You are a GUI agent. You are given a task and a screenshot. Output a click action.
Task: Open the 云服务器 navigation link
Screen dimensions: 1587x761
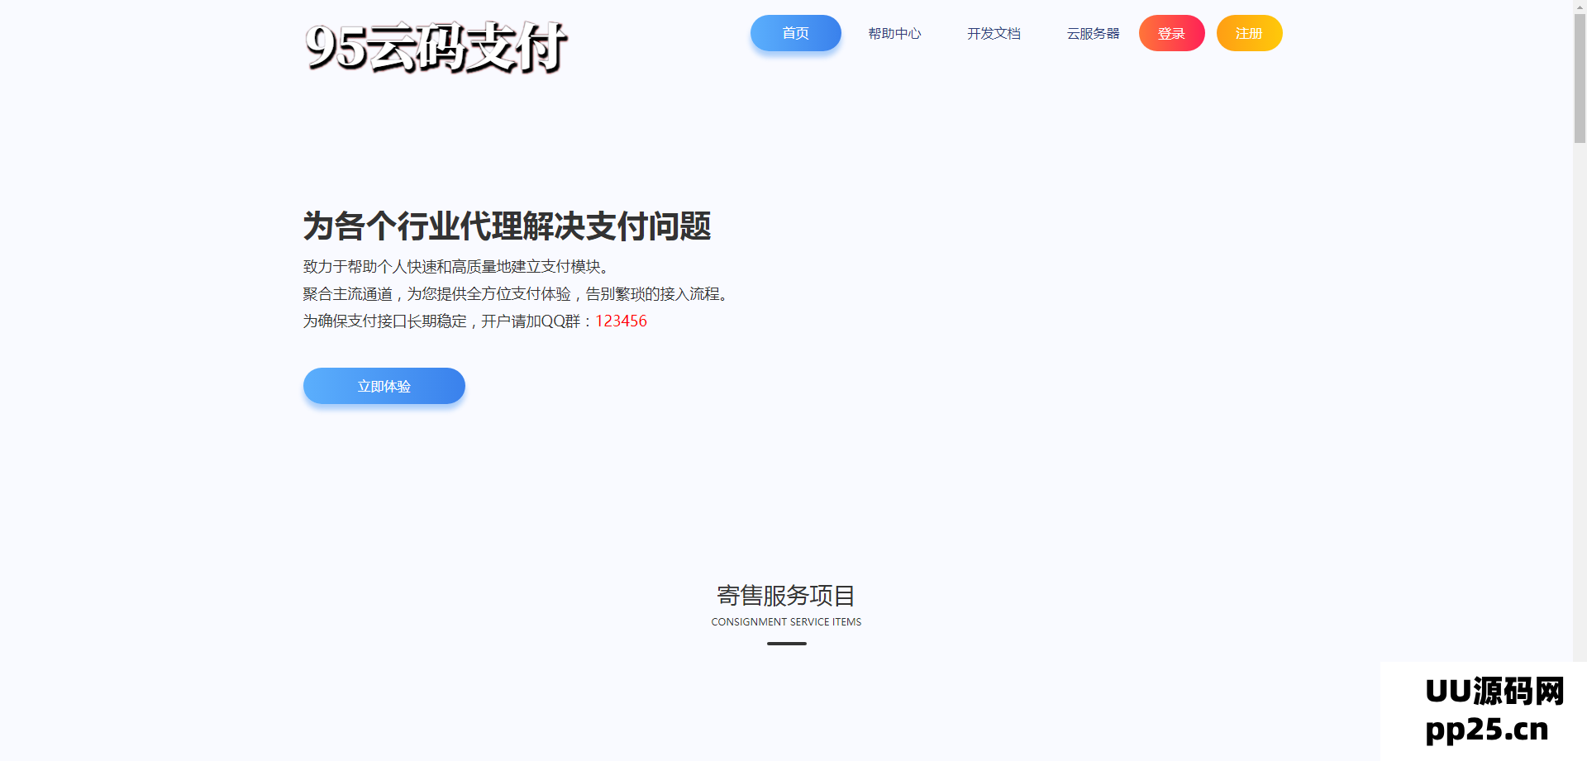pos(1093,33)
